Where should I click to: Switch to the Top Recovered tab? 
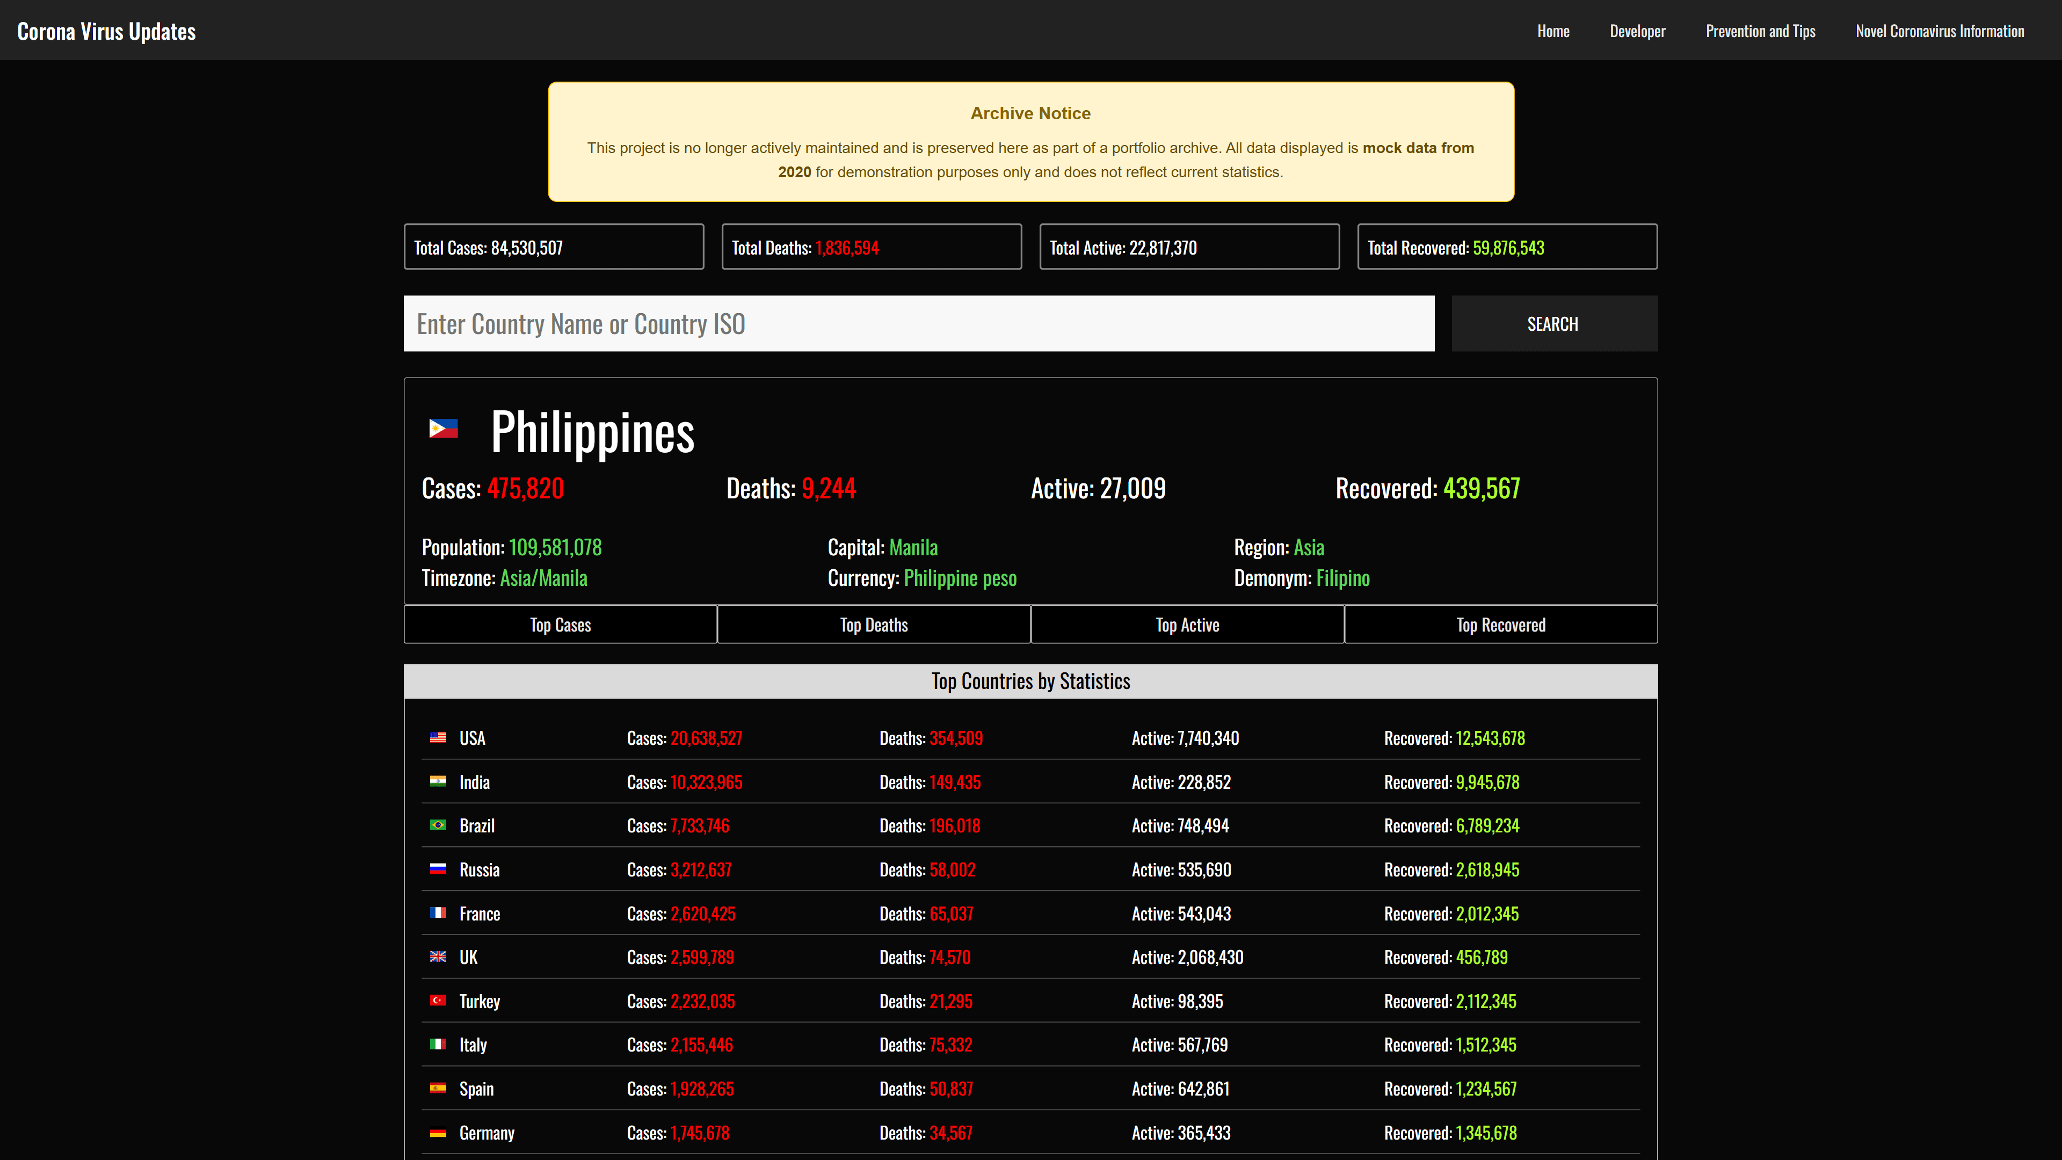(x=1501, y=625)
